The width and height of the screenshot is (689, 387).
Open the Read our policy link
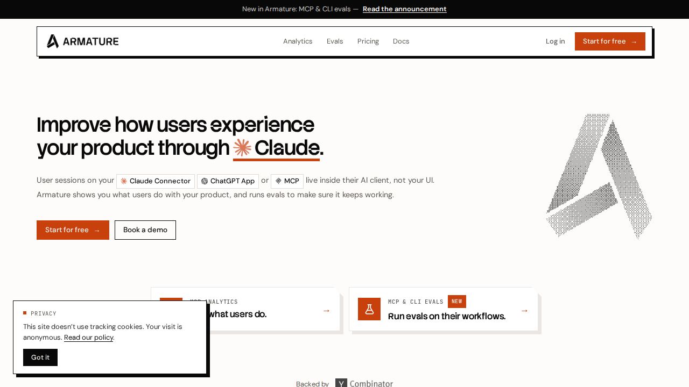[x=89, y=338]
